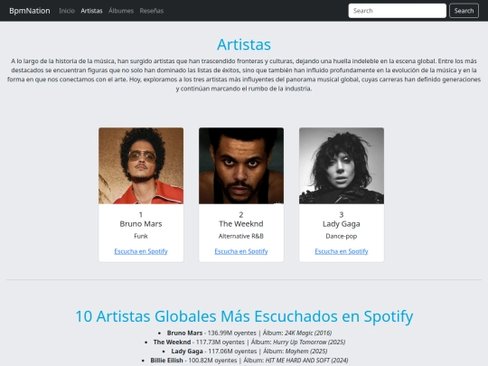Click The Weeknd card title
The width and height of the screenshot is (488, 366).
[241, 224]
